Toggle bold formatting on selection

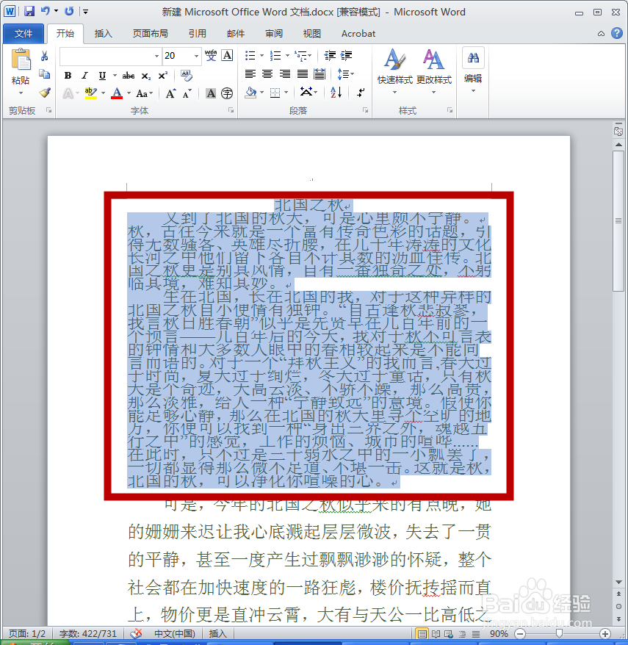click(x=68, y=76)
